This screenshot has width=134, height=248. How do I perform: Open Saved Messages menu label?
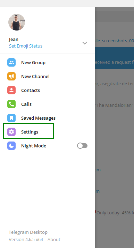(x=38, y=118)
